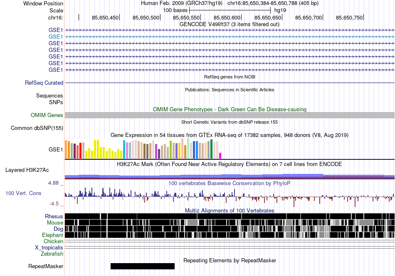Image resolution: width=395 pixels, height=276 pixels.
Task: Click the Layered H3K27Ac label
Action: (x=27, y=170)
